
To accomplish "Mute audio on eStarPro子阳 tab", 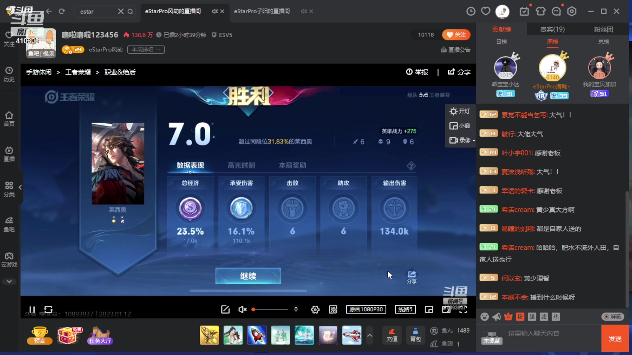I will [303, 11].
